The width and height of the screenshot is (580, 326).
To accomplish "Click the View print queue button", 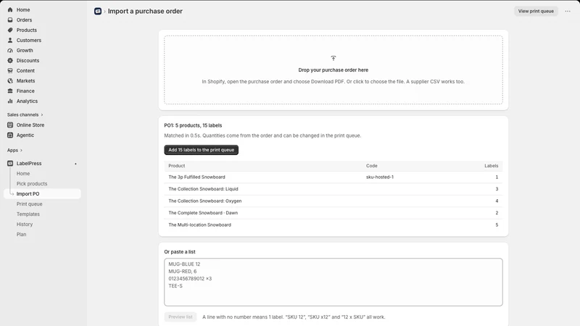I will (536, 11).
